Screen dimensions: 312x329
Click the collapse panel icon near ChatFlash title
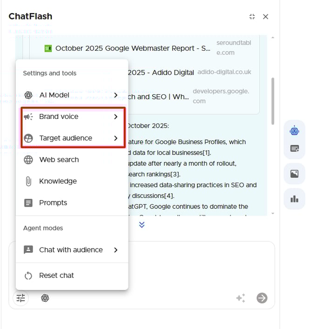tap(252, 17)
